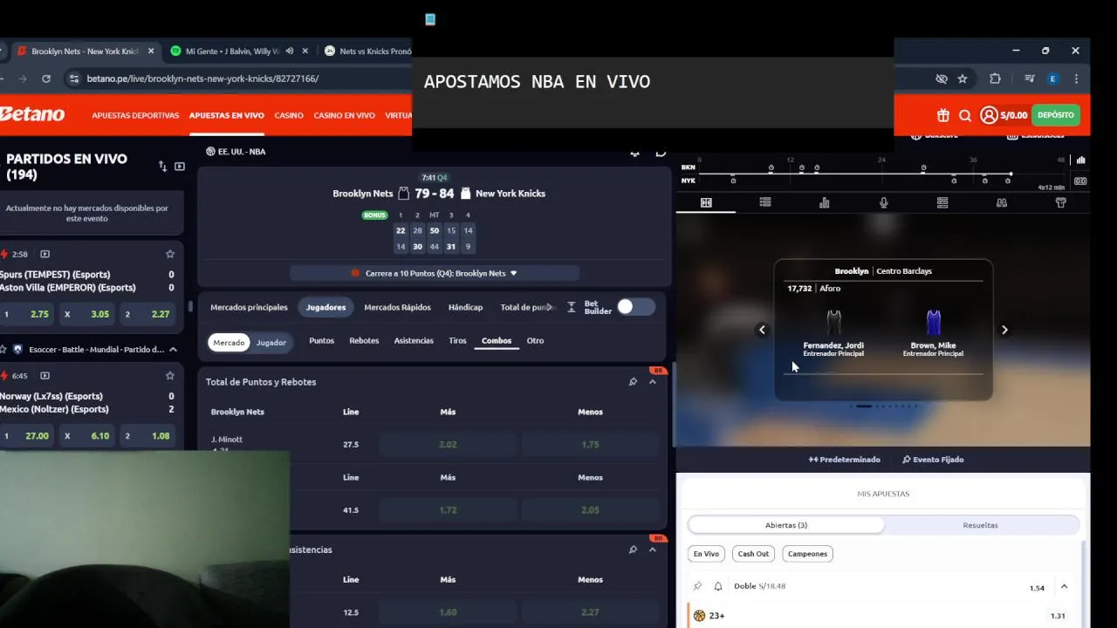Screen dimensions: 1117x628
Task: Open the Chrome profile avatar E
Action: tap(1053, 78)
